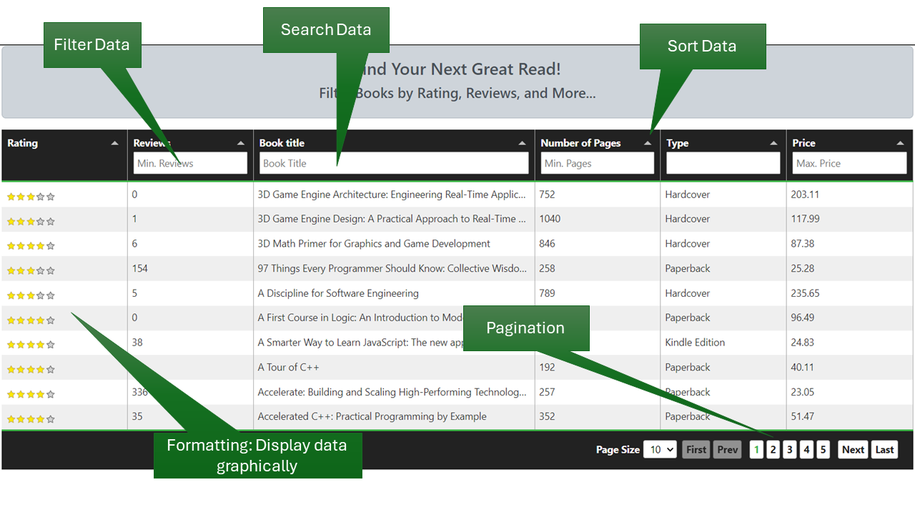Open the Type filter dropdown
The image size is (915, 515).
click(722, 163)
